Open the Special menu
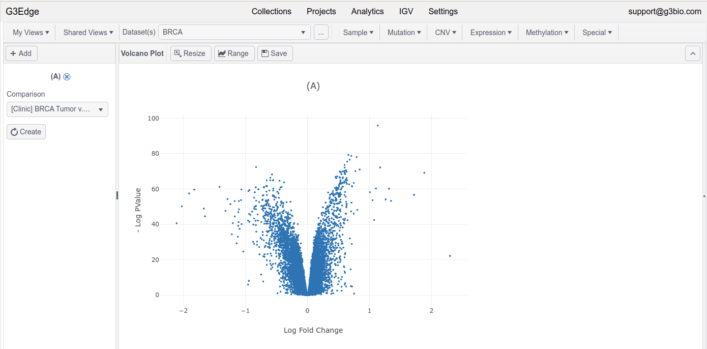Viewport: 707px width, 349px height. (x=597, y=32)
